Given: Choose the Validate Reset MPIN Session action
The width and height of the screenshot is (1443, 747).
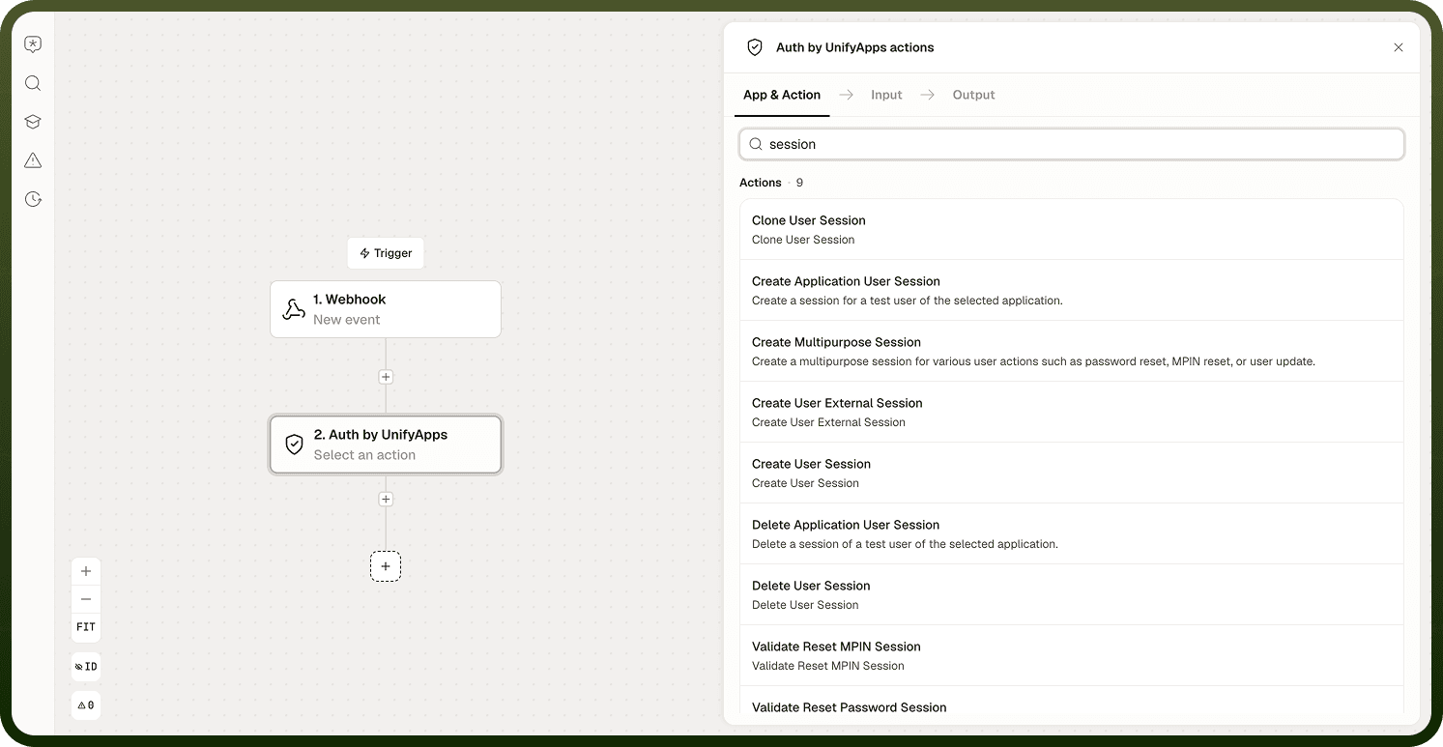Looking at the screenshot, I should [x=1072, y=656].
